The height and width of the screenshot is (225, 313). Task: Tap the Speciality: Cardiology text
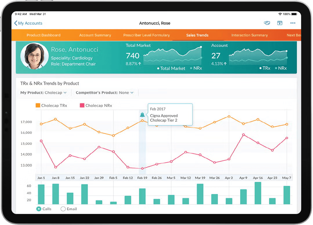click(x=72, y=58)
